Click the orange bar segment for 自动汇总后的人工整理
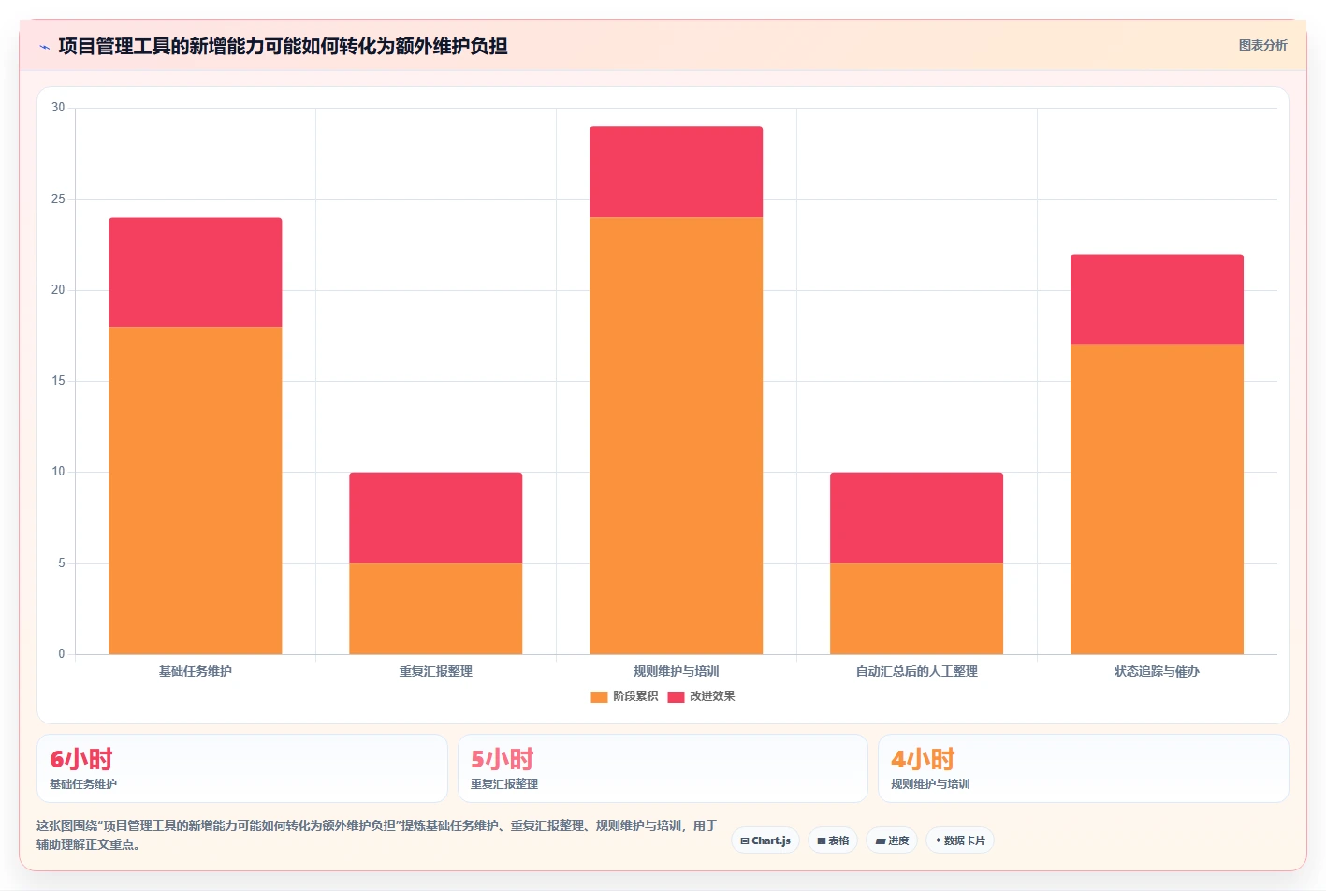 coord(917,608)
